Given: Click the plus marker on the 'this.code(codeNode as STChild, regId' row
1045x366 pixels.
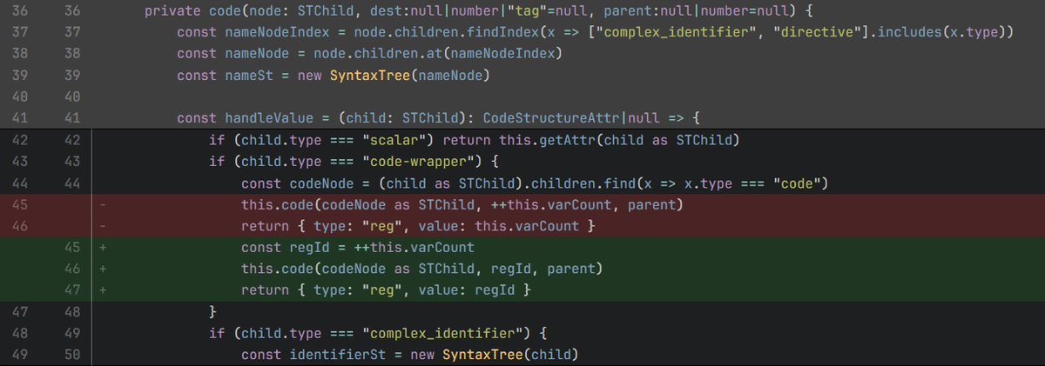Looking at the screenshot, I should coord(104,269).
